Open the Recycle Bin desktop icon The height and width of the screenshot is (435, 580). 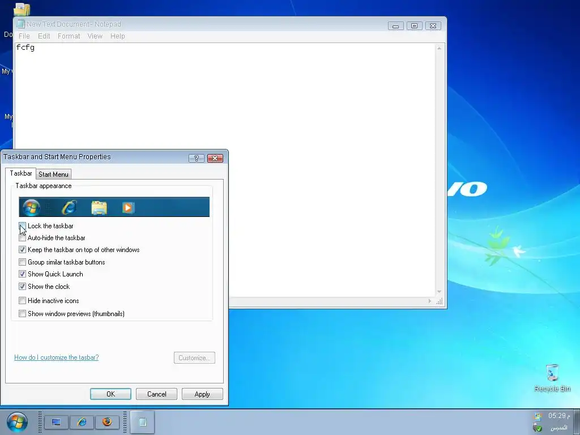point(552,378)
